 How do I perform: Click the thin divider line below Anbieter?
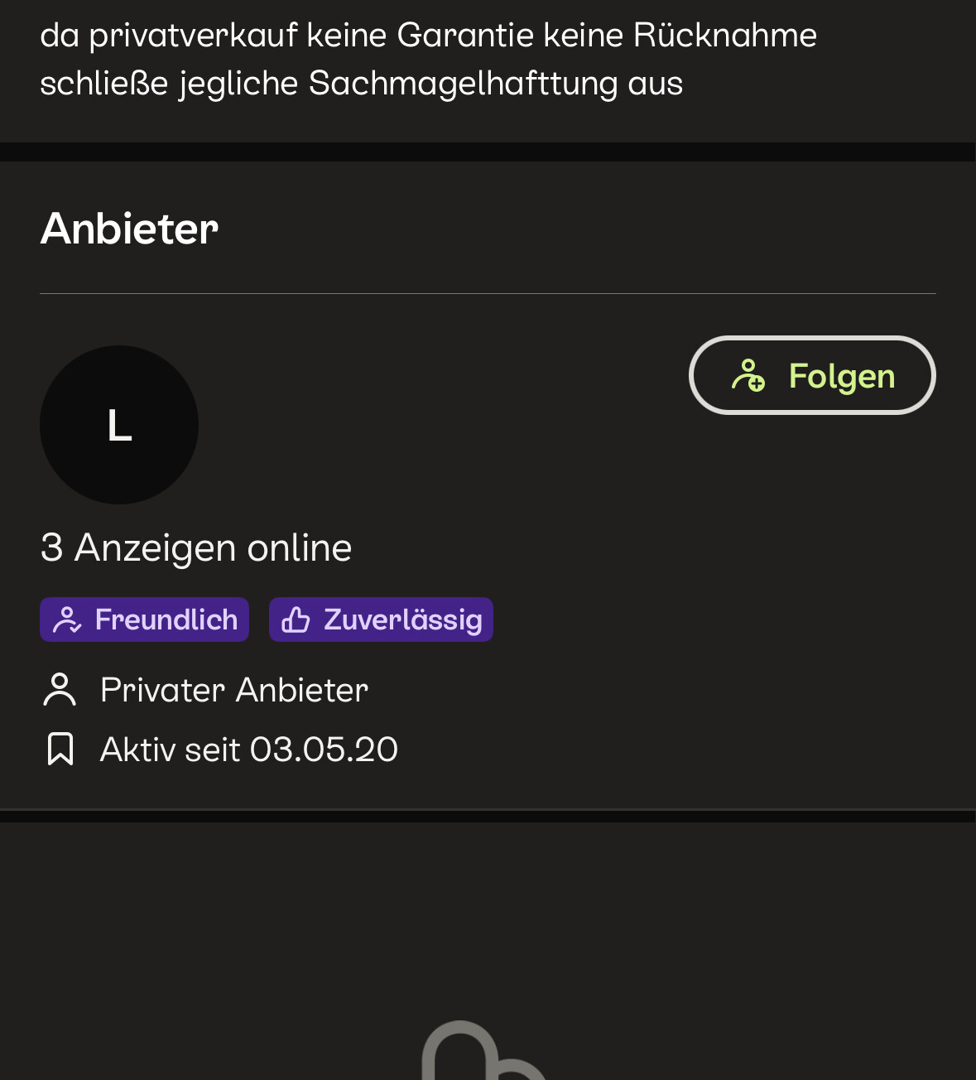(x=488, y=293)
